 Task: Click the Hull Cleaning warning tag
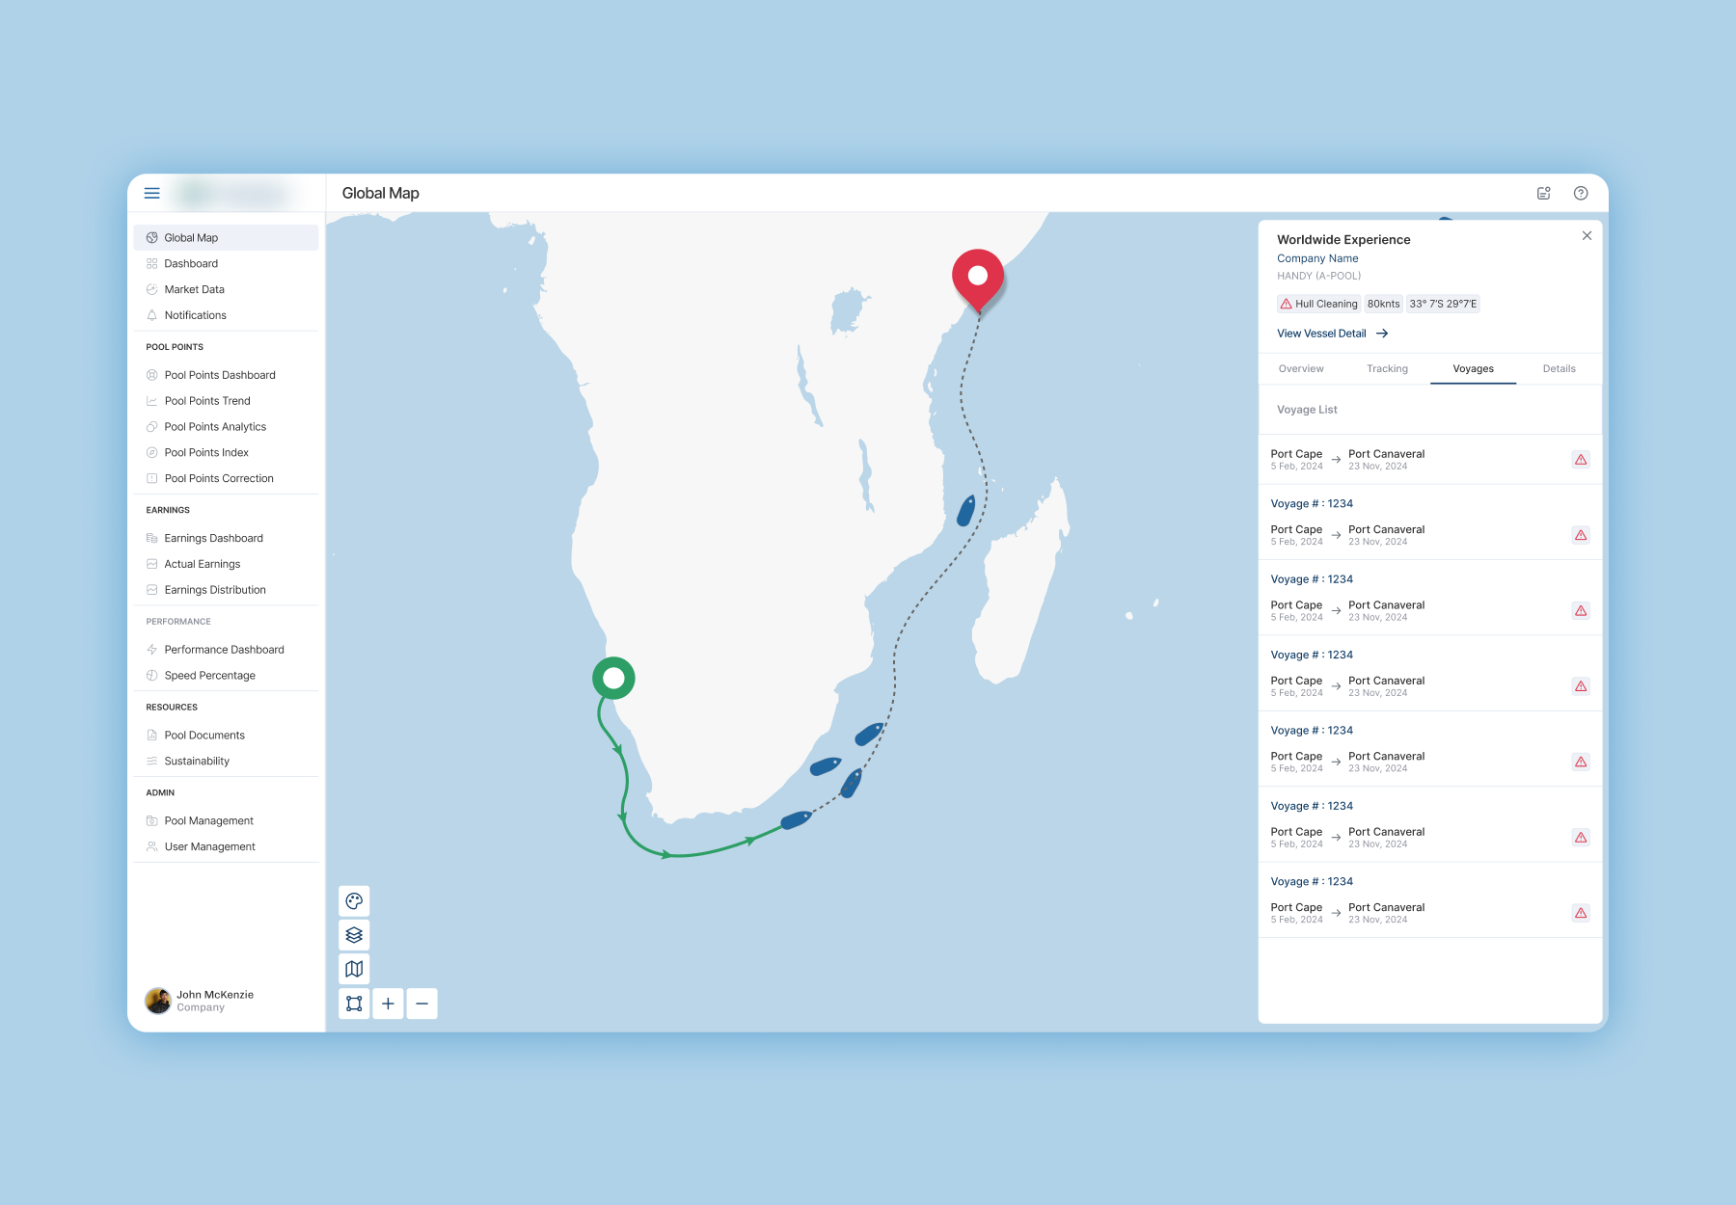pyautogui.click(x=1318, y=304)
